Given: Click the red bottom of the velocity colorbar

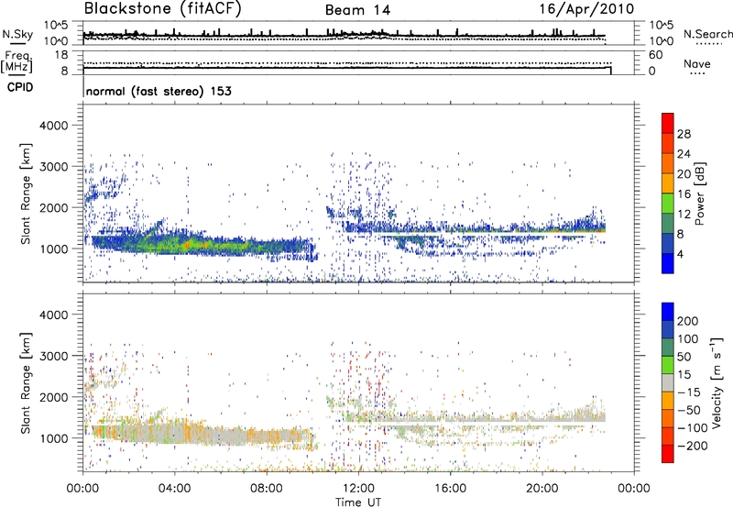Looking at the screenshot, I should [668, 454].
